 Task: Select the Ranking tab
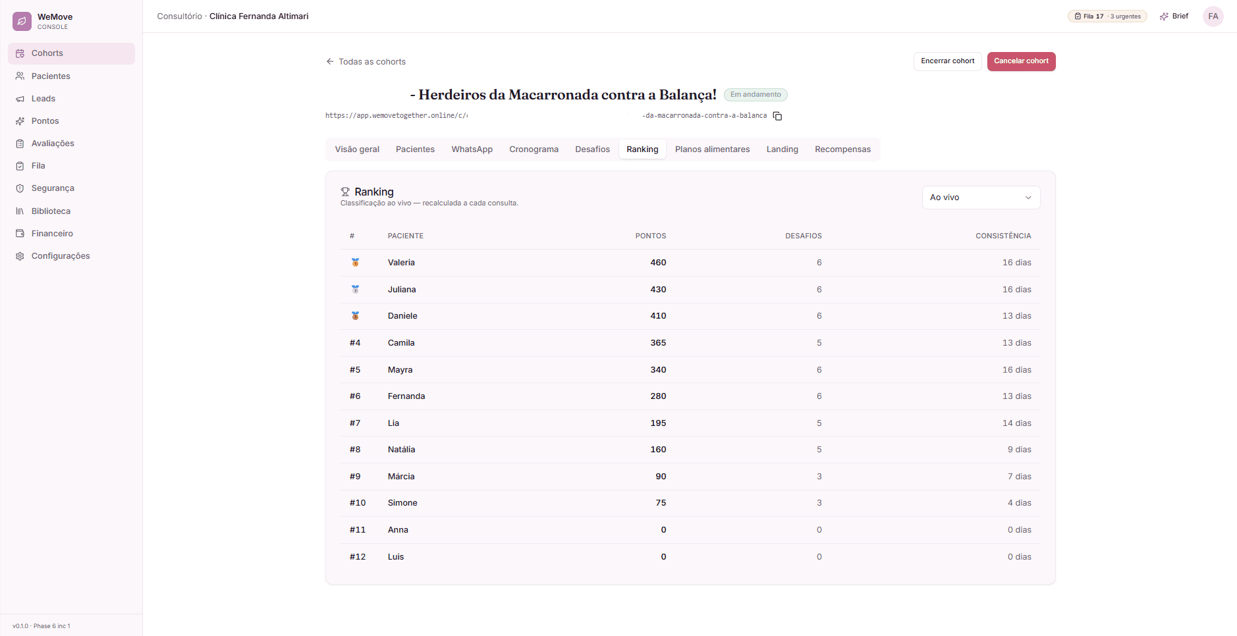[642, 149]
